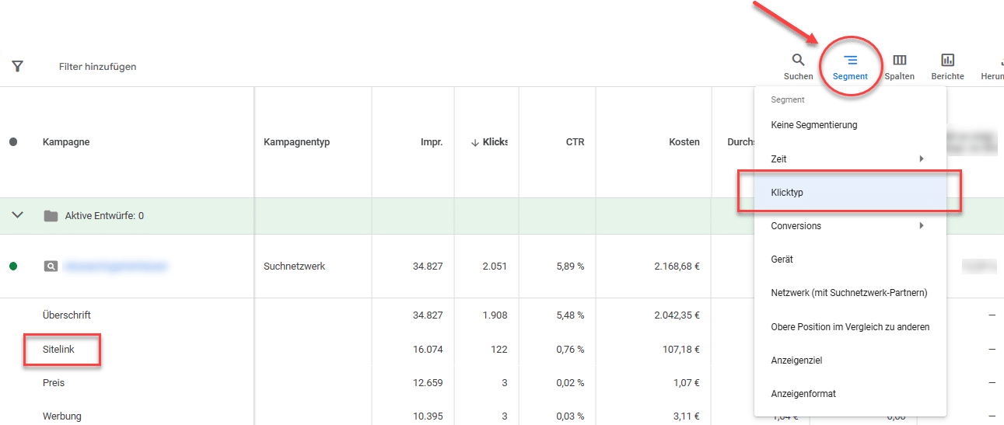The width and height of the screenshot is (1004, 425).
Task: Sort by Klicks column header
Action: pos(489,142)
